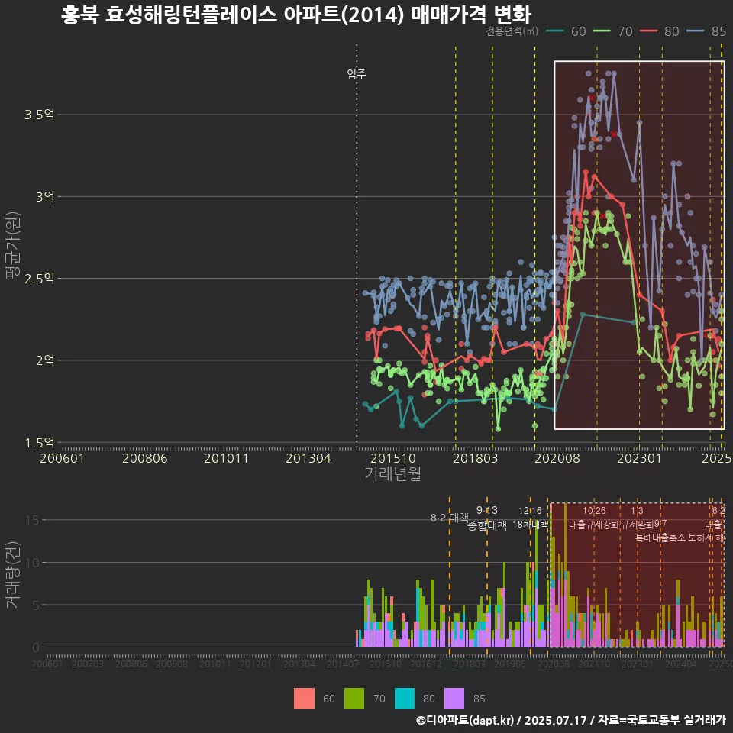Click the 201304 price chart x-axis label
The image size is (733, 733).
[308, 458]
